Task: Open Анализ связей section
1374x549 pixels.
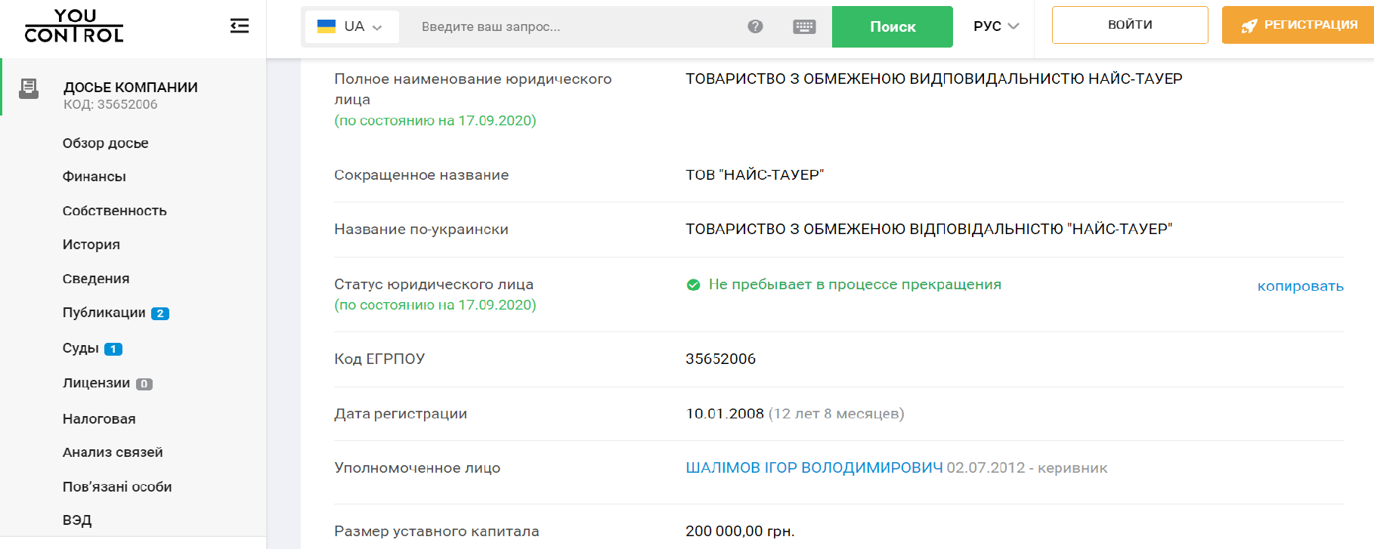Action: (113, 452)
